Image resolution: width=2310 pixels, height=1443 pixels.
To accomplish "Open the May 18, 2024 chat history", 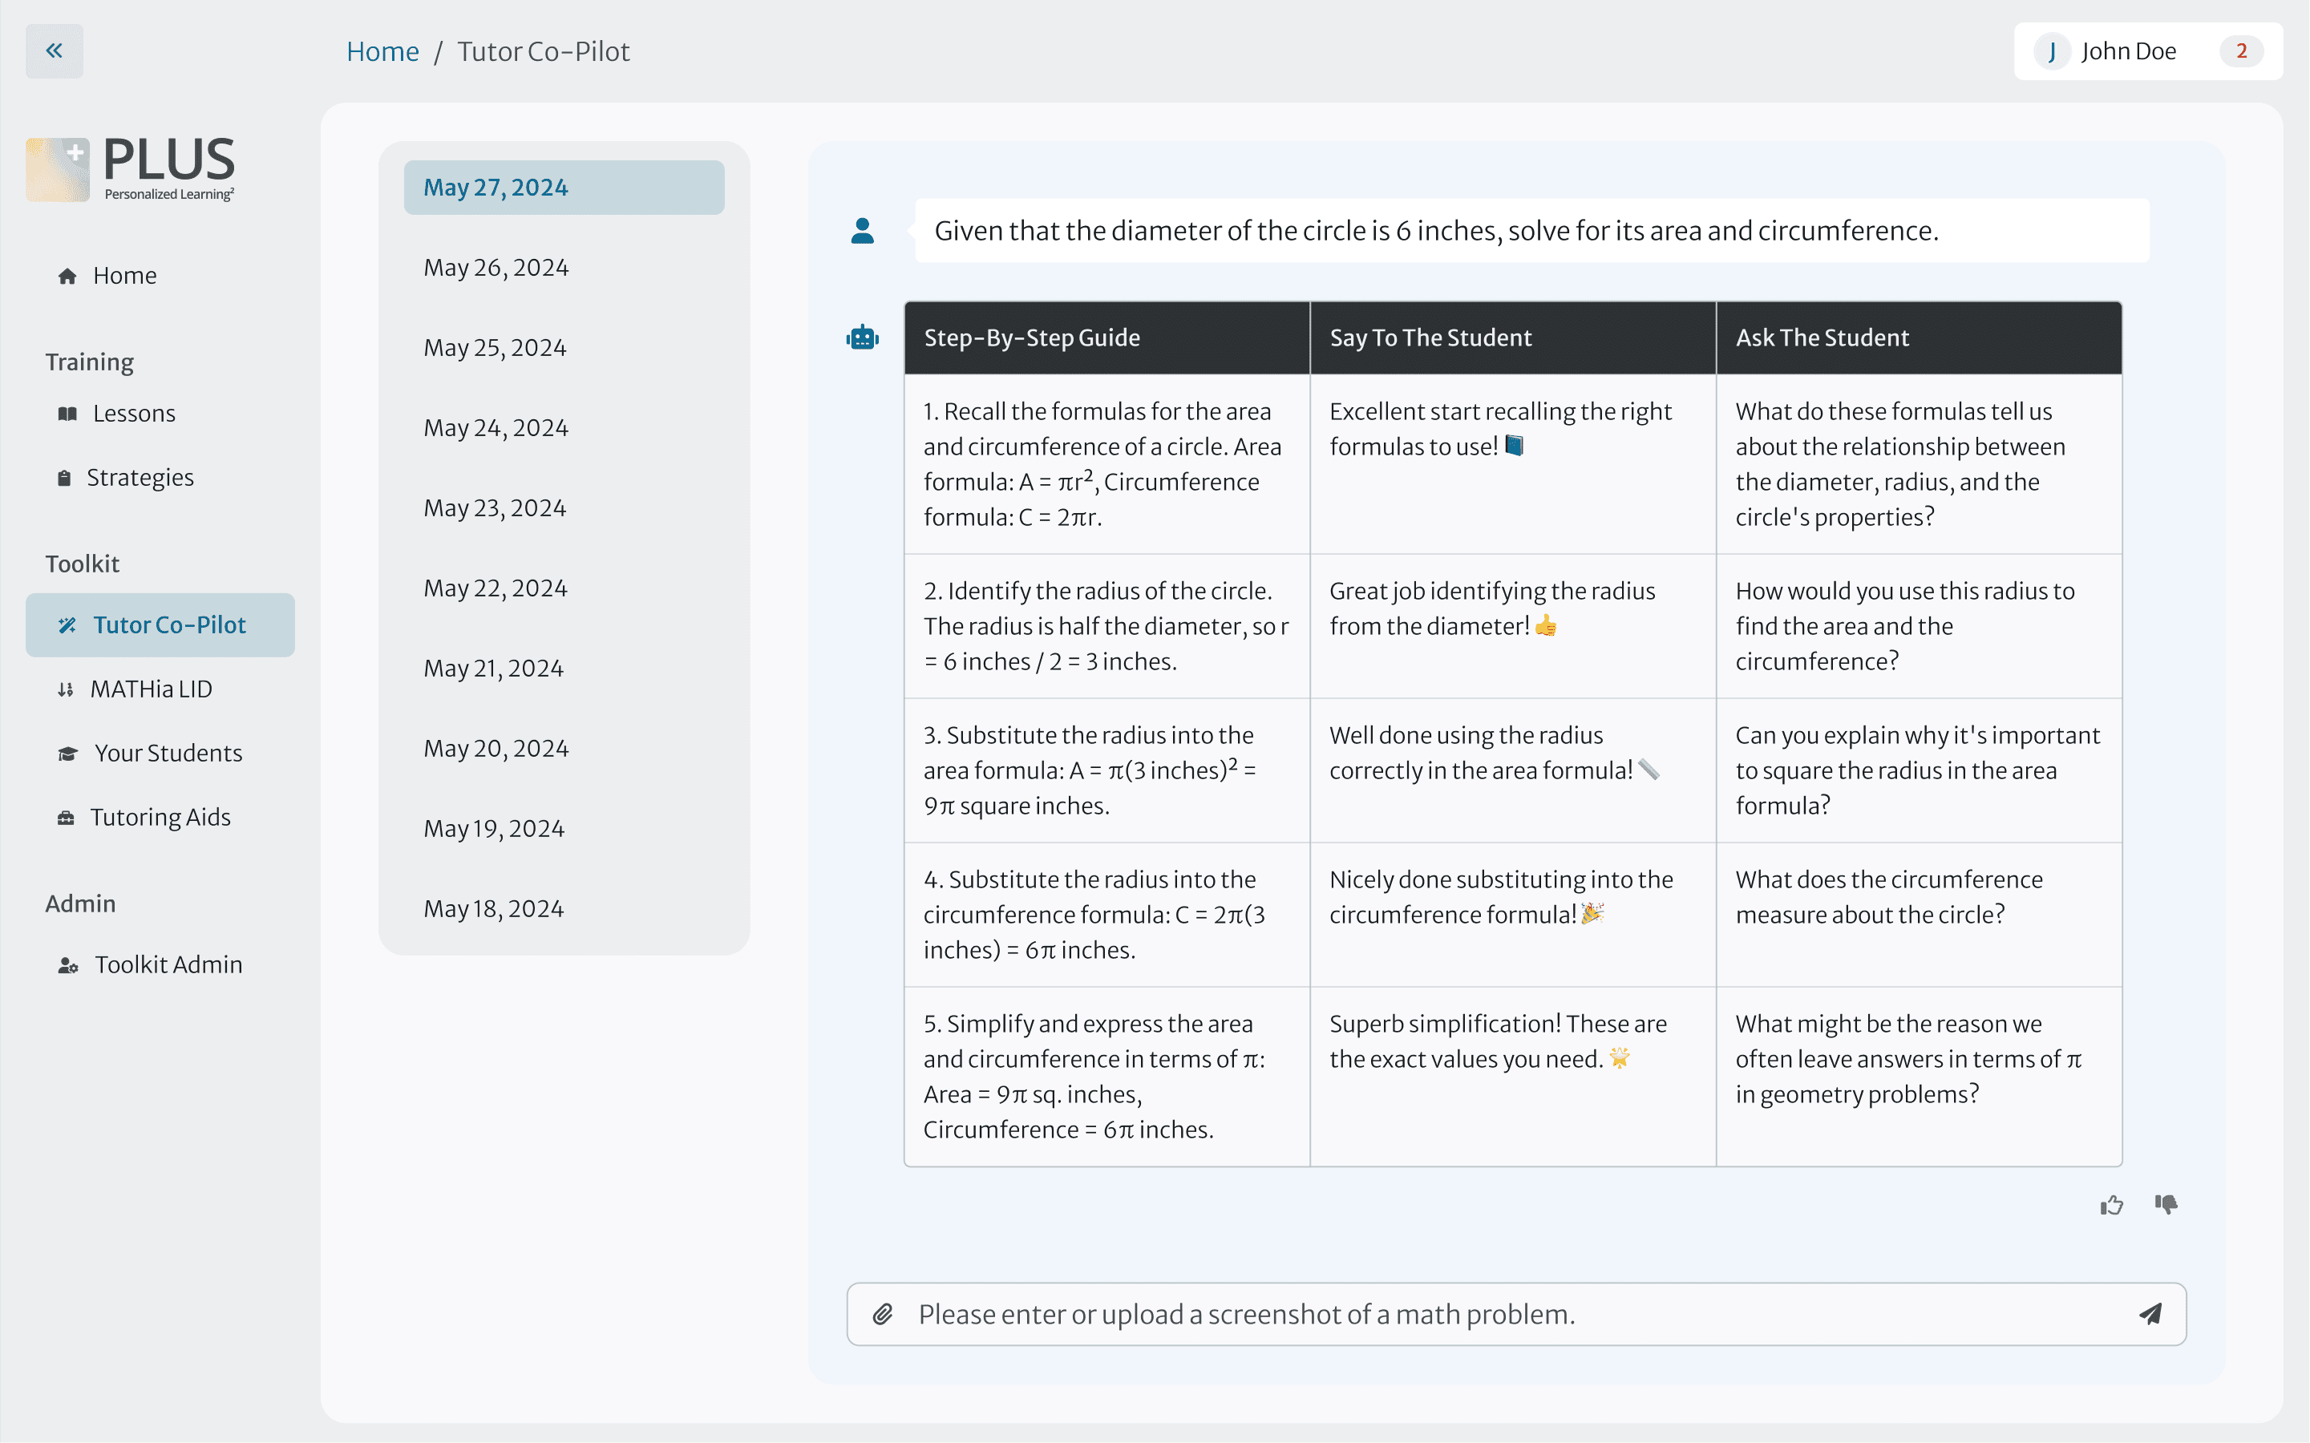I will 564,908.
